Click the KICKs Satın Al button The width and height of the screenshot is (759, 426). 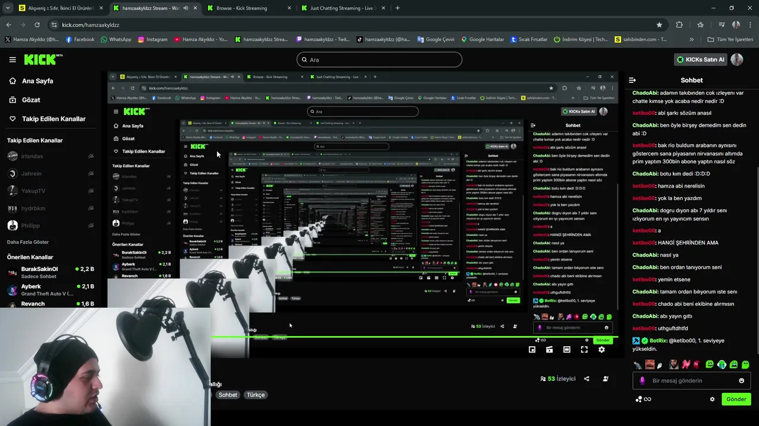coord(700,60)
